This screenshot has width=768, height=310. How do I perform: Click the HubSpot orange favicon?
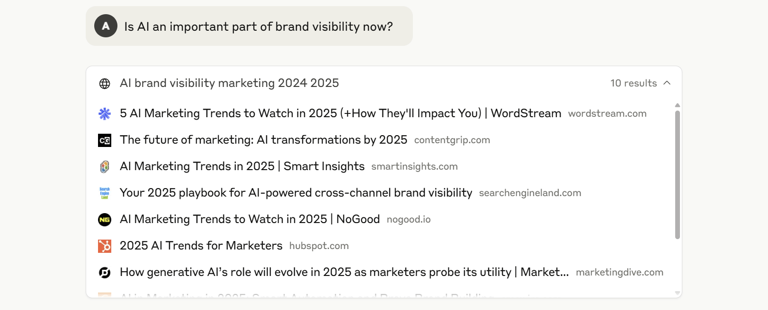point(105,246)
